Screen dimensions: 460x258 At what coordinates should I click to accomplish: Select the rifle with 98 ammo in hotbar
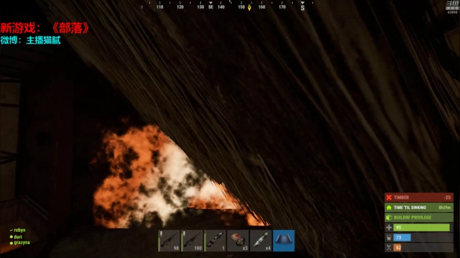[169, 241]
